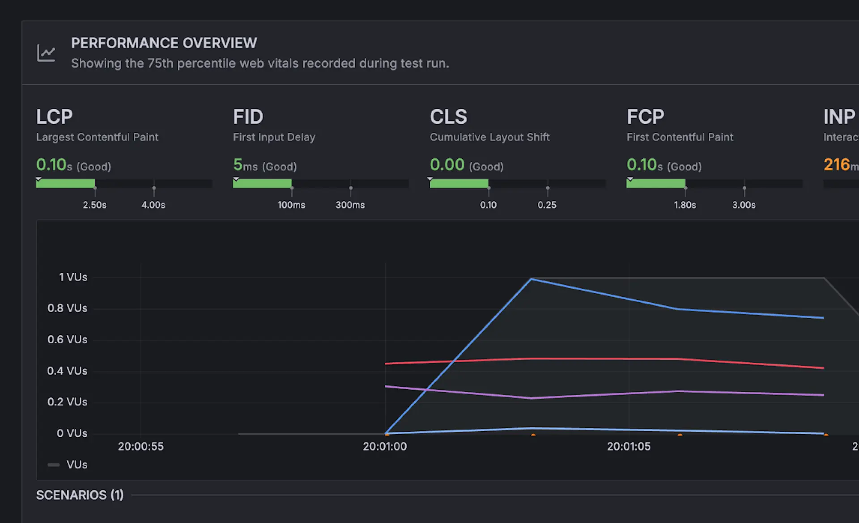Click the 3.00s FCP threshold label
Viewport: 859px width, 523px height.
point(744,205)
